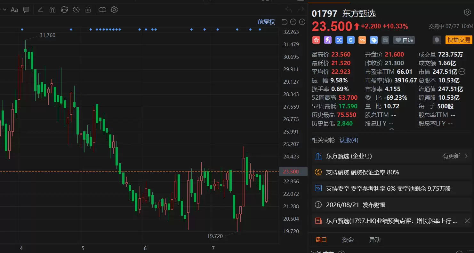The width and height of the screenshot is (474, 253).
Task: Hide all drawings with the eye-slash icon
Action: [x=76, y=10]
